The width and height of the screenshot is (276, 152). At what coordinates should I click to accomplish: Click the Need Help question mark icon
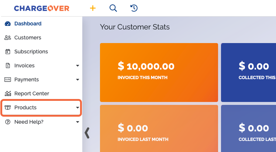(8, 122)
